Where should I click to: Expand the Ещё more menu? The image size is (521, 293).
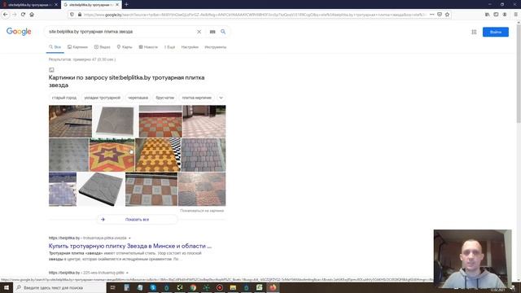tap(170, 47)
